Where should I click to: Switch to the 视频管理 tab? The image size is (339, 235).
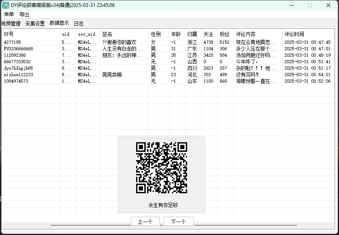pyautogui.click(x=11, y=23)
